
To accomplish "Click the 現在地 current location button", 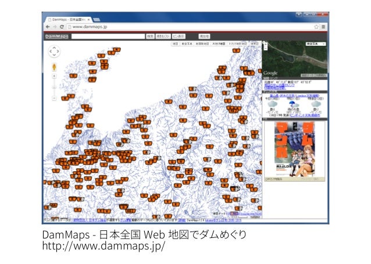I will (204, 36).
